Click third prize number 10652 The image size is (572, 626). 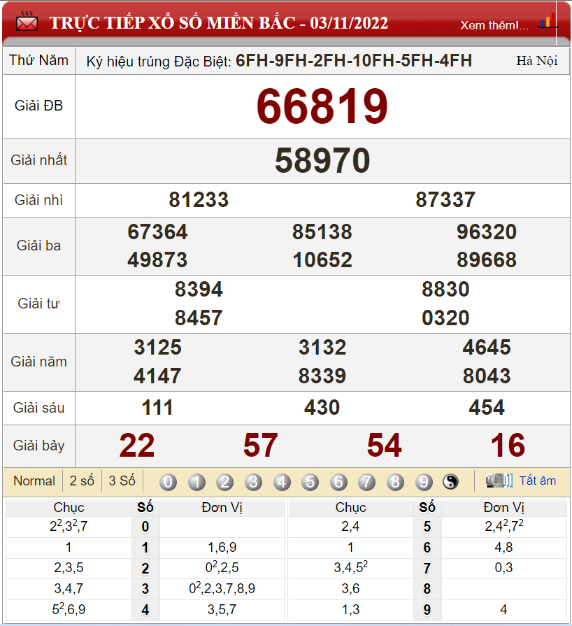pyautogui.click(x=322, y=260)
